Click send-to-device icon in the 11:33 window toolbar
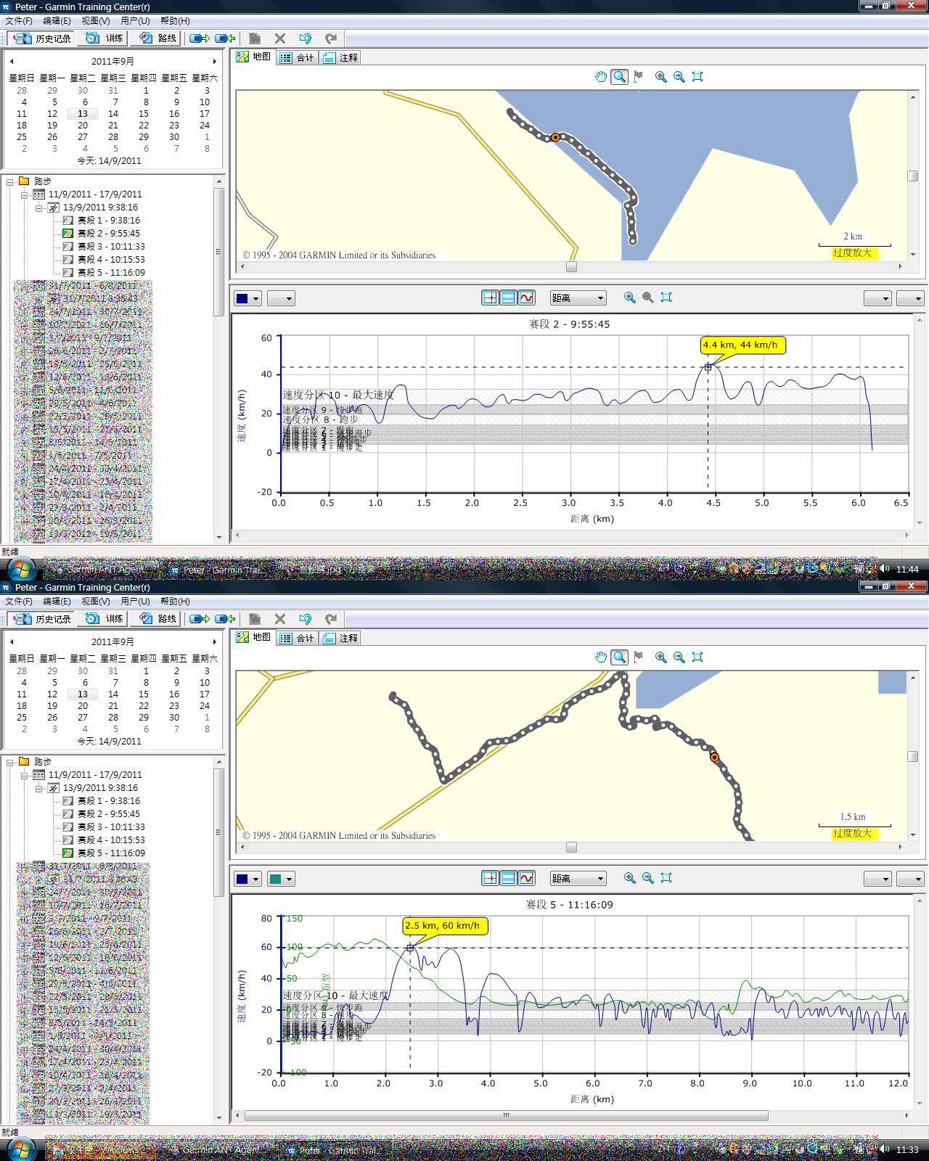 (200, 619)
